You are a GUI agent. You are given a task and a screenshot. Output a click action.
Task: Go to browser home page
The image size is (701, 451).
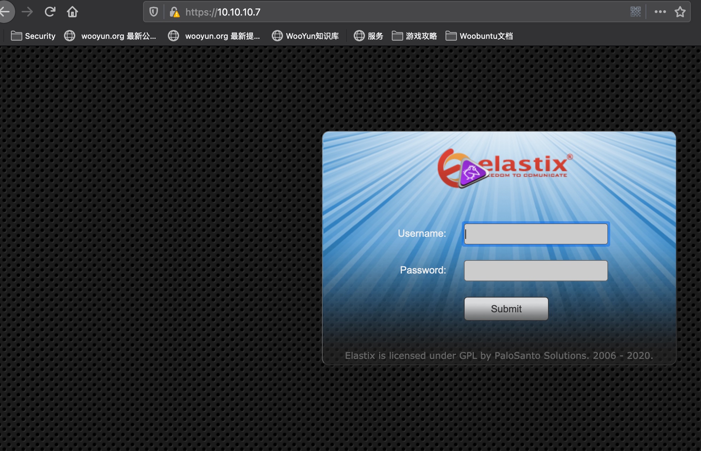72,12
